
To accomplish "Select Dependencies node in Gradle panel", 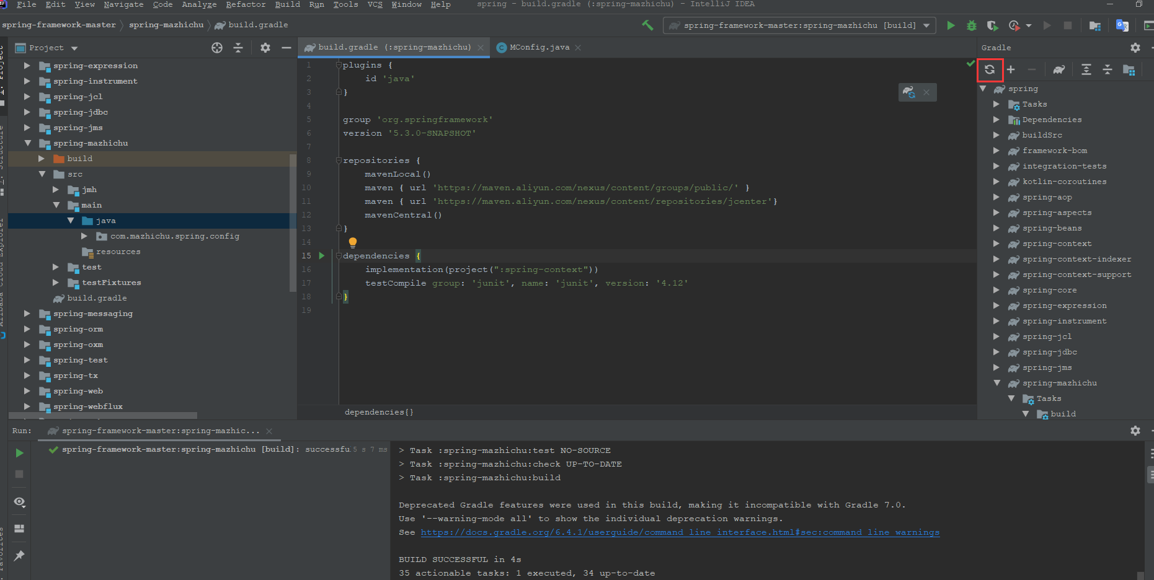I will [1052, 120].
